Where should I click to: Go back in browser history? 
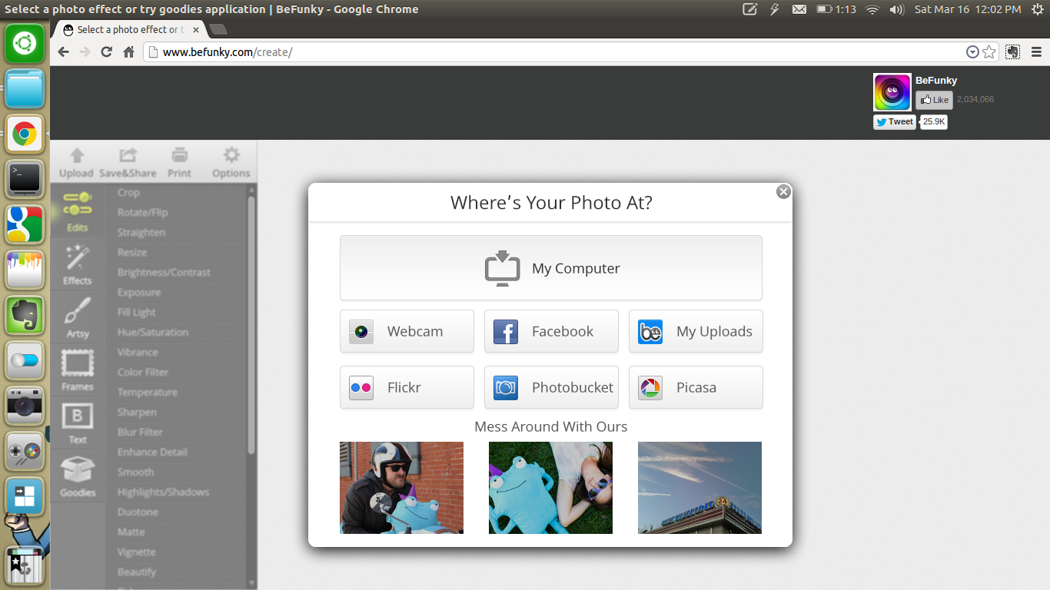pyautogui.click(x=64, y=52)
